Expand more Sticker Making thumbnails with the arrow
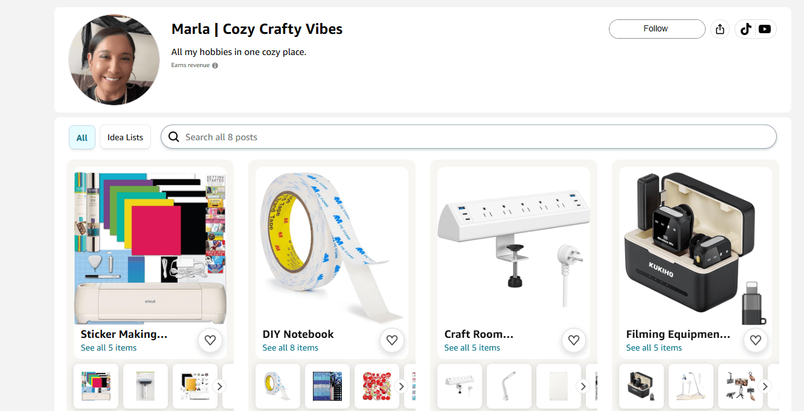The width and height of the screenshot is (804, 411). tap(219, 386)
